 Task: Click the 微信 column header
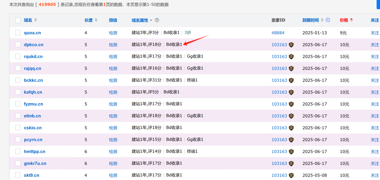tap(113, 20)
